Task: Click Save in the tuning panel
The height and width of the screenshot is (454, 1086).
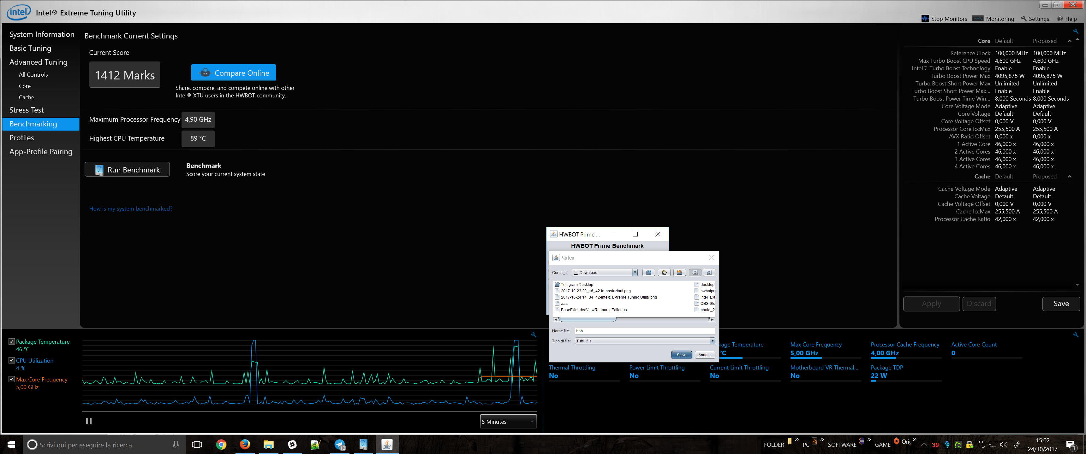Action: click(1061, 304)
